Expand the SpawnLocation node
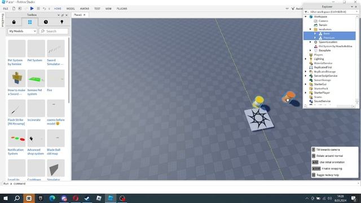 pos(310,42)
